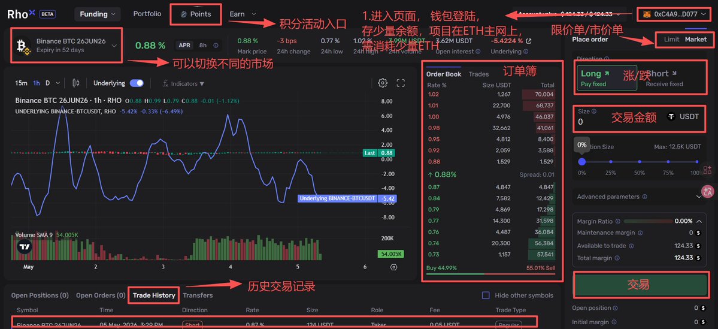Set position size slider to 75%
Screen dimensions: 718x329
point(668,162)
